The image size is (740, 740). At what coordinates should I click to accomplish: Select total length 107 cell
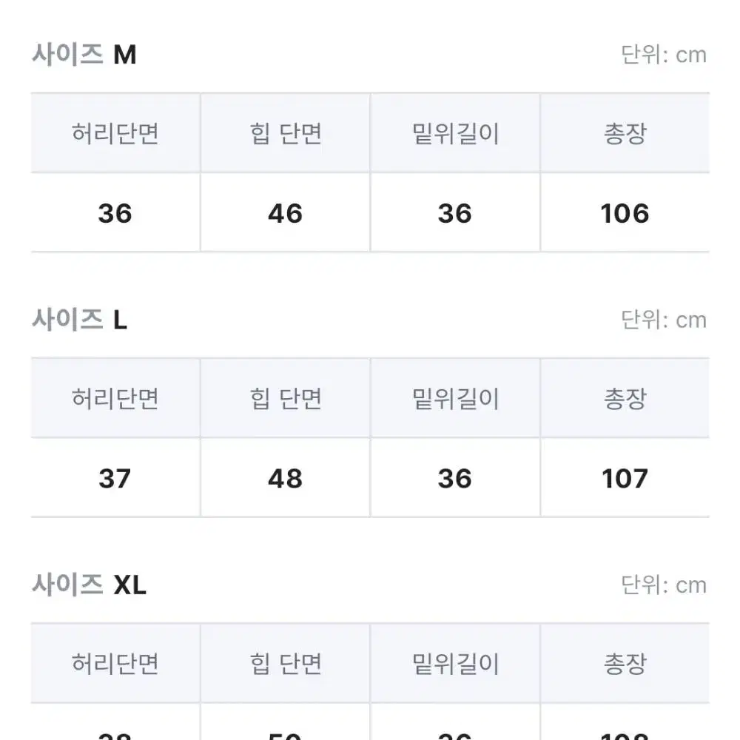625,478
